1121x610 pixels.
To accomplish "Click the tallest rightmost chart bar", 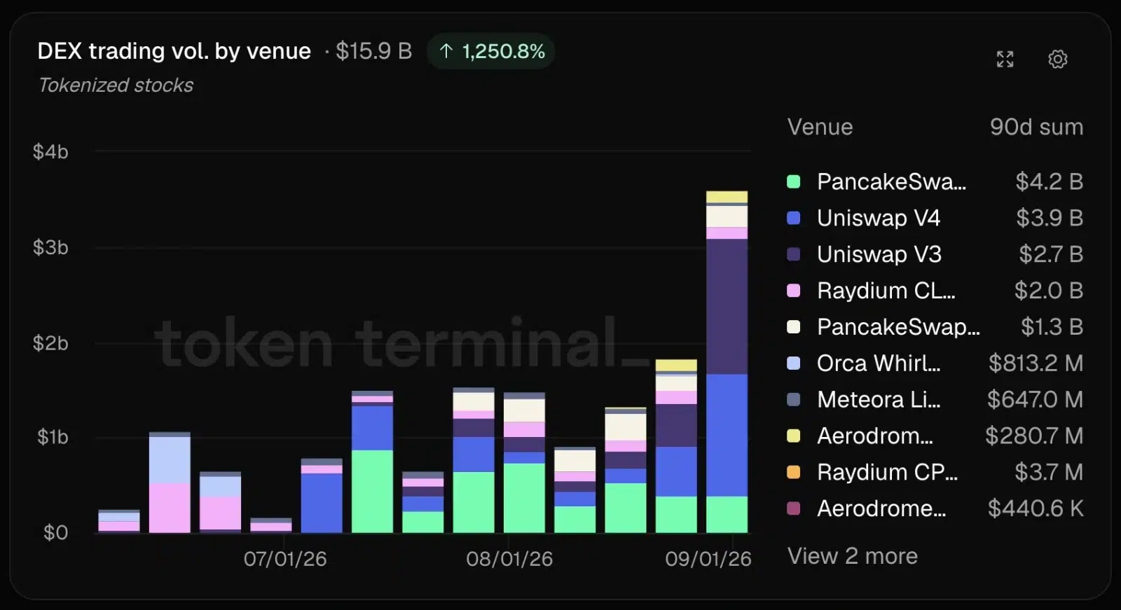I will (x=727, y=362).
